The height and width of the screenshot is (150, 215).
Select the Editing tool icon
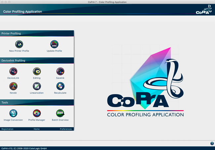point(37,71)
